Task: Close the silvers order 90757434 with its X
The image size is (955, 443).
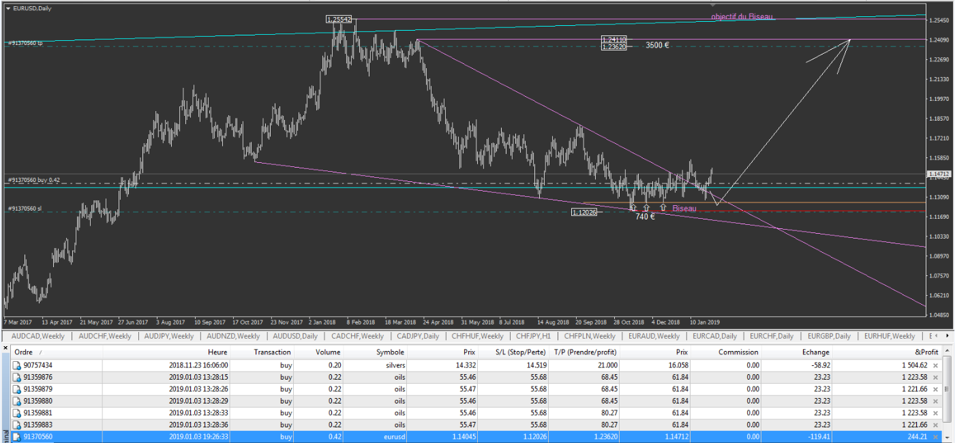Action: click(x=935, y=365)
